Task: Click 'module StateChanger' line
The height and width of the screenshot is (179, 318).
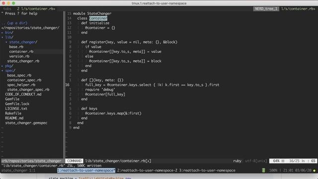Action: pos(92,13)
